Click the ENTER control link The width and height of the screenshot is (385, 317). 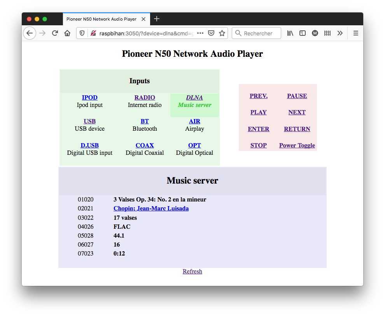(259, 129)
